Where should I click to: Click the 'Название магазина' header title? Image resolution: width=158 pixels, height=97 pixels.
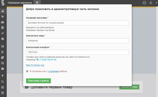[20, 3]
